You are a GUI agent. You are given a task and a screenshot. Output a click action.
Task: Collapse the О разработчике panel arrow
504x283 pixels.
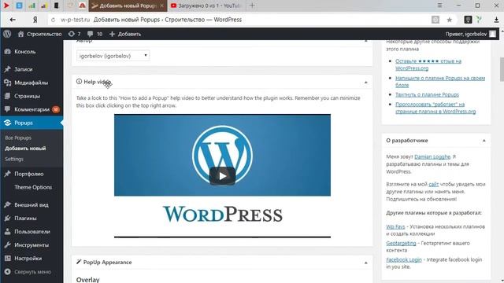click(x=484, y=141)
